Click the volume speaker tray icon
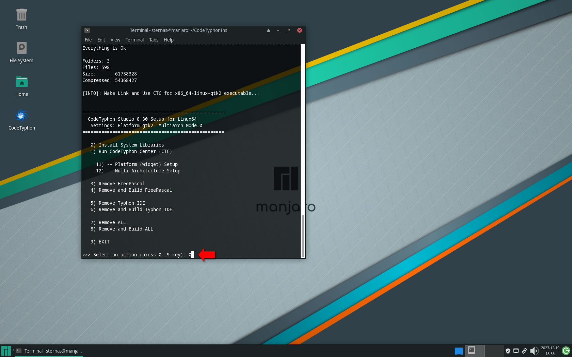The image size is (572, 357). (534, 351)
